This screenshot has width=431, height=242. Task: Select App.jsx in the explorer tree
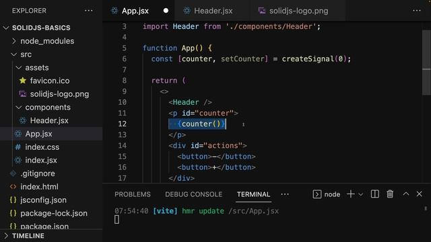tap(38, 134)
